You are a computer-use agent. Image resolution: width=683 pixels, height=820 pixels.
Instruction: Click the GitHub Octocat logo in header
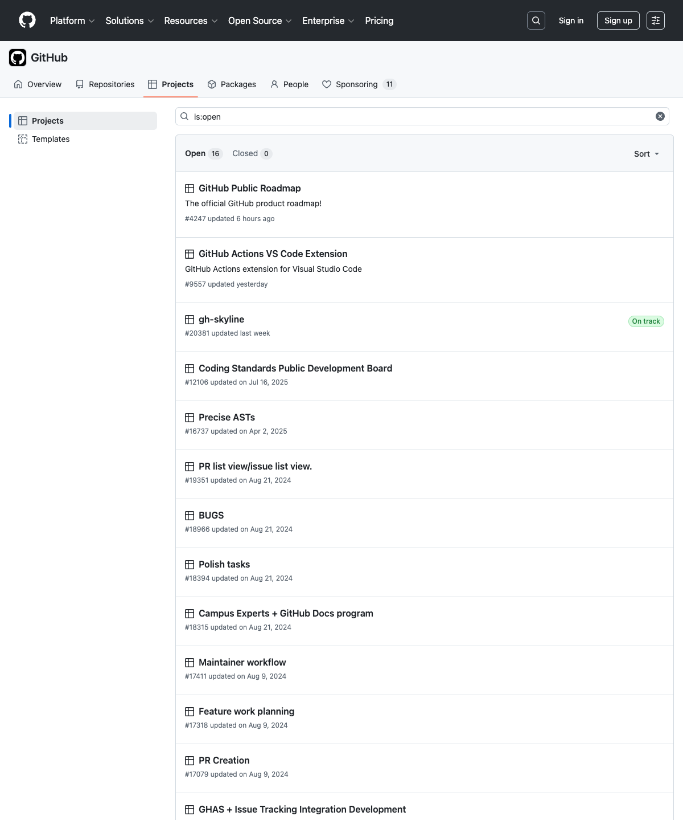click(x=27, y=21)
